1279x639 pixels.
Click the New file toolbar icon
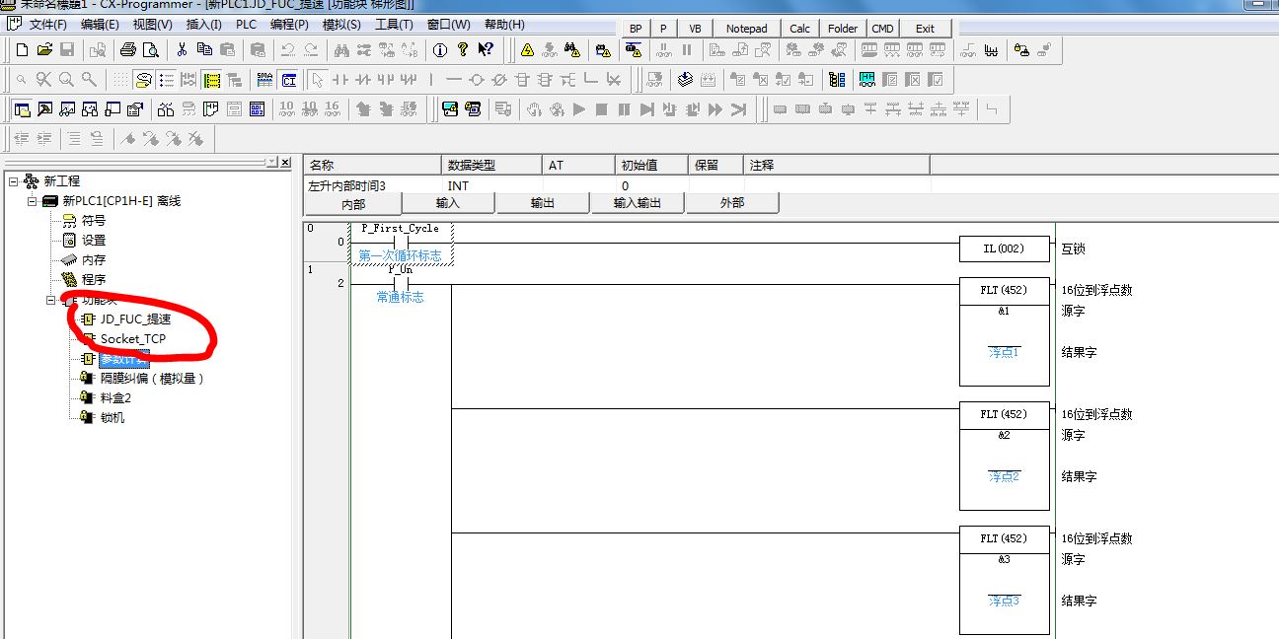tap(22, 49)
